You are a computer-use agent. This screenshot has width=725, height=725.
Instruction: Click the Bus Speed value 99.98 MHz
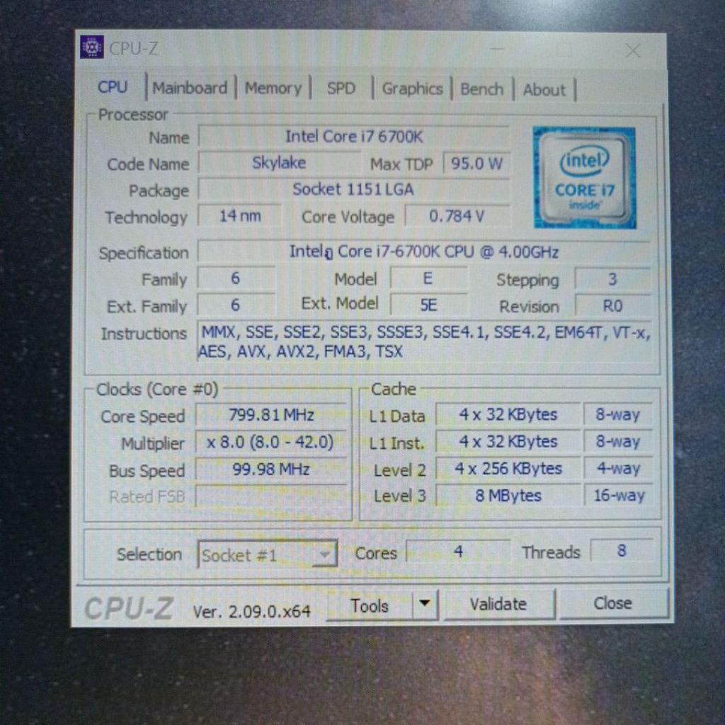[271, 469]
